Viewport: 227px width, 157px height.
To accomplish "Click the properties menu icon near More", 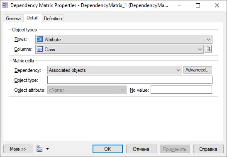I will (x=39, y=149).
